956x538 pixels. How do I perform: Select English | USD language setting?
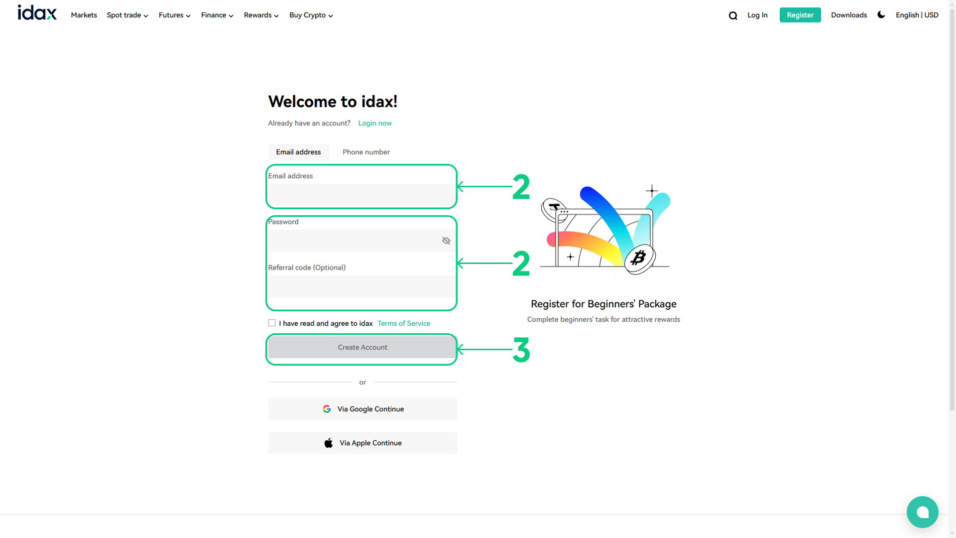pyautogui.click(x=917, y=15)
